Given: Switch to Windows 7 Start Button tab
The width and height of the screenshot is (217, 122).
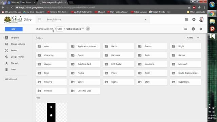Looking at the screenshot, I should coord(21,2).
